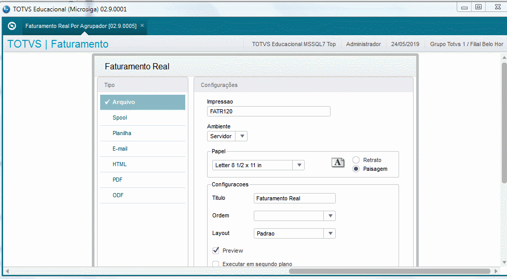Select ODF output type
Viewport: 507px width, 279px height.
click(x=143, y=195)
